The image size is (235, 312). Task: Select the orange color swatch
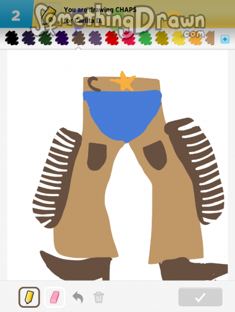195,38
